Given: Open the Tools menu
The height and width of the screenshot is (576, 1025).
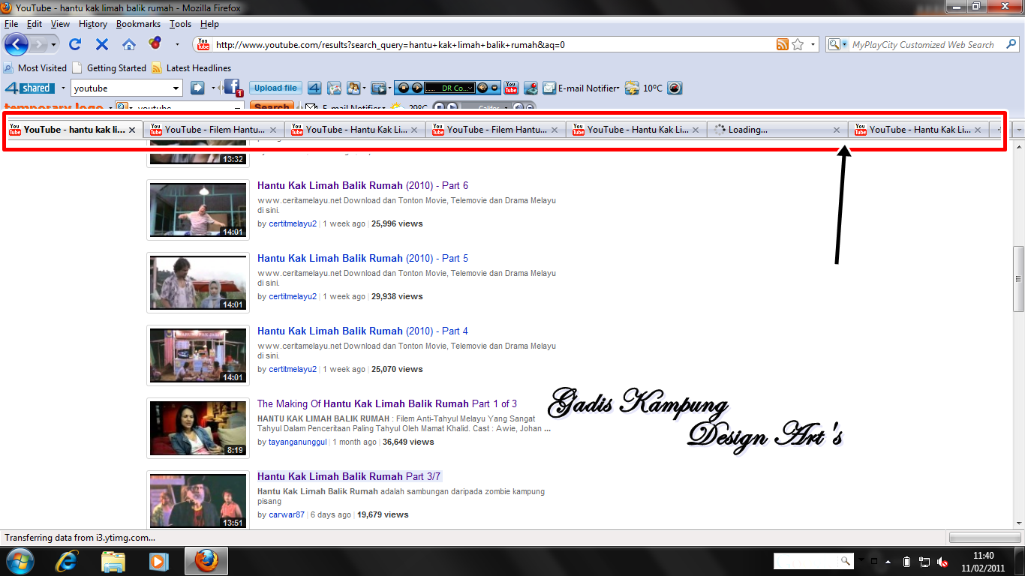Looking at the screenshot, I should tap(180, 24).
